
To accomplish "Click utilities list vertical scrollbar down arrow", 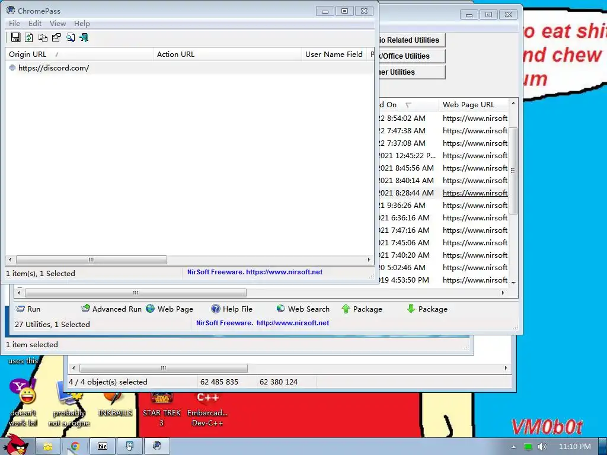I will [513, 283].
